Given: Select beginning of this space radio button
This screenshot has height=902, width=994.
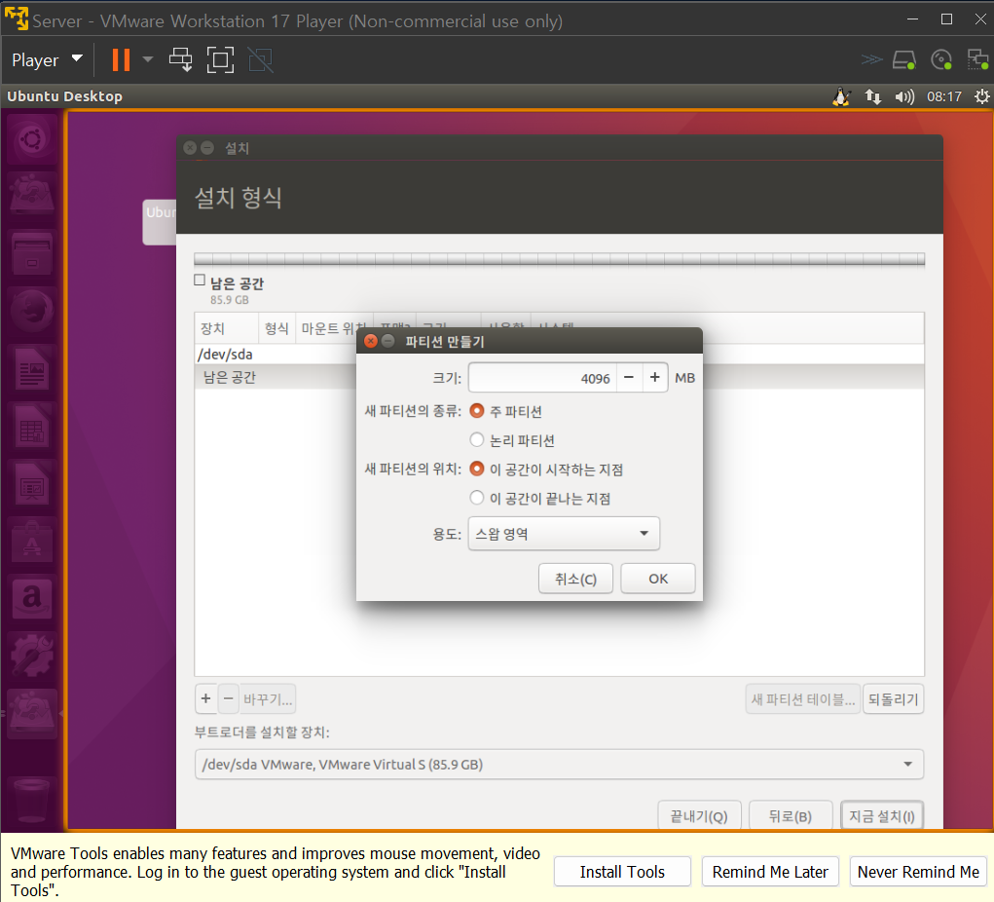Looking at the screenshot, I should click(477, 469).
